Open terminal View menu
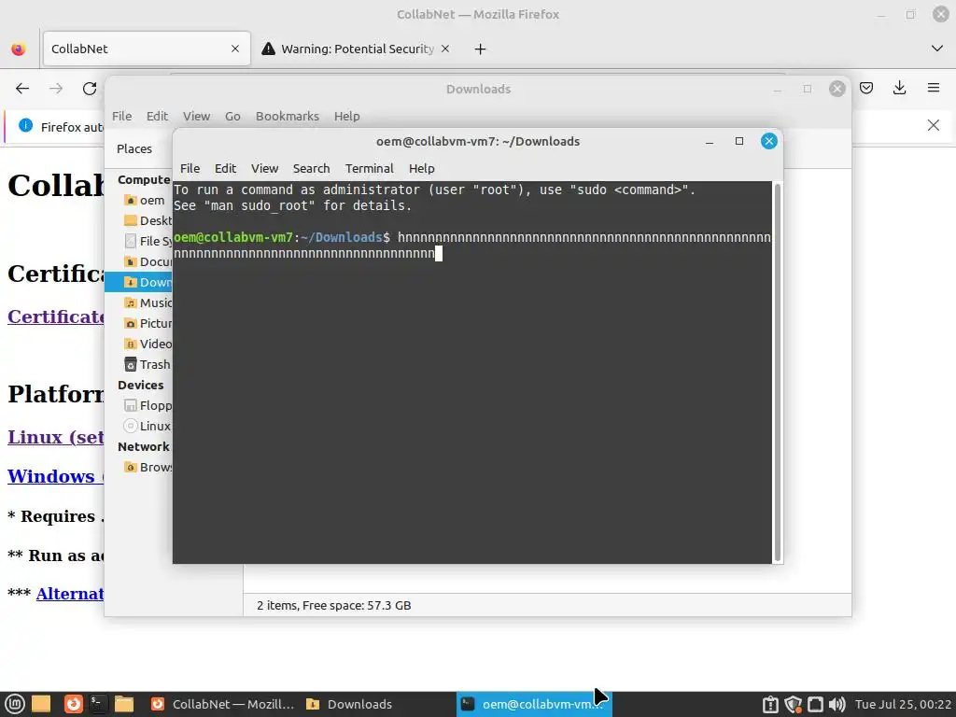 [x=264, y=168]
